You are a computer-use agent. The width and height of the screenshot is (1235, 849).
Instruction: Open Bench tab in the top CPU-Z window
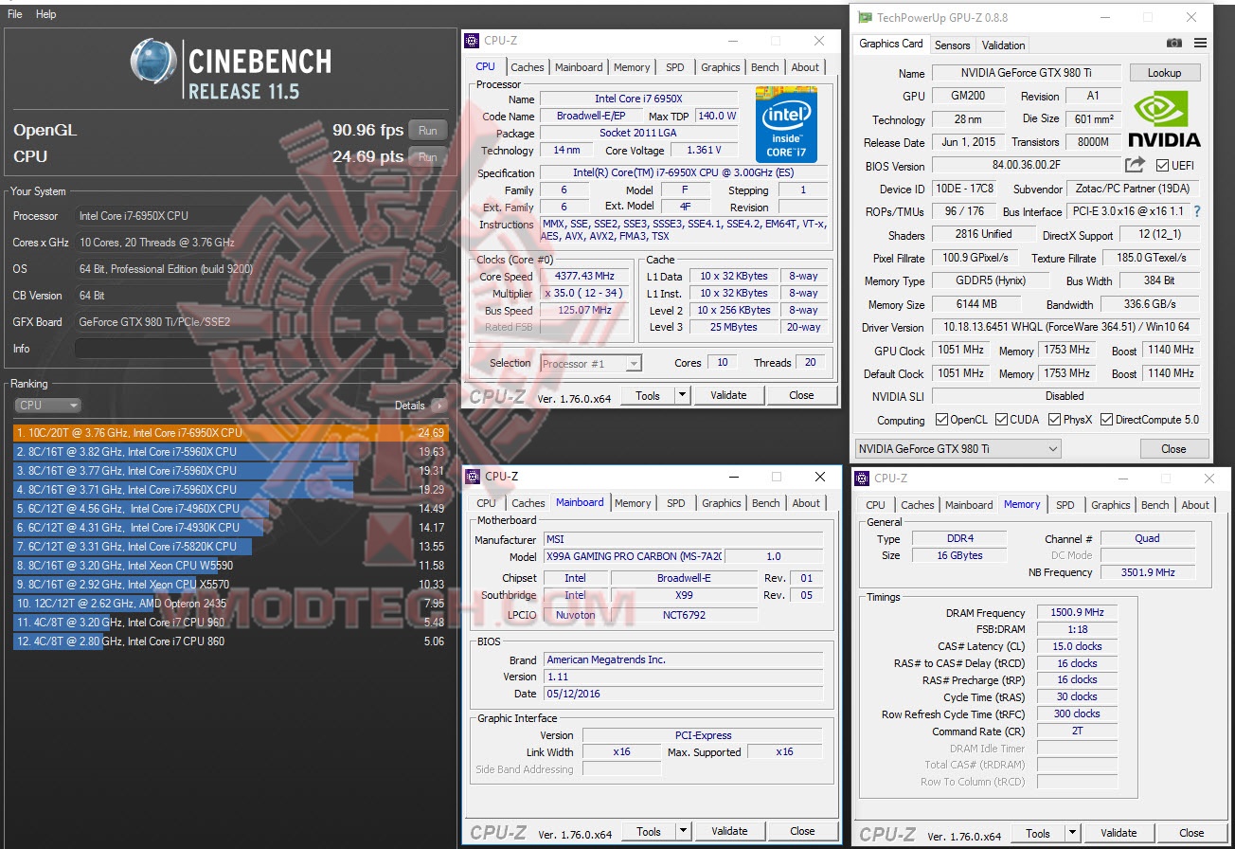coord(765,67)
